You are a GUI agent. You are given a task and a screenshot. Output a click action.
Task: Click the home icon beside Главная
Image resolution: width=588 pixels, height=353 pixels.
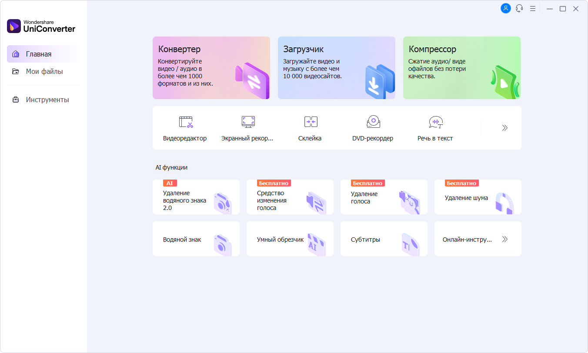(x=16, y=54)
